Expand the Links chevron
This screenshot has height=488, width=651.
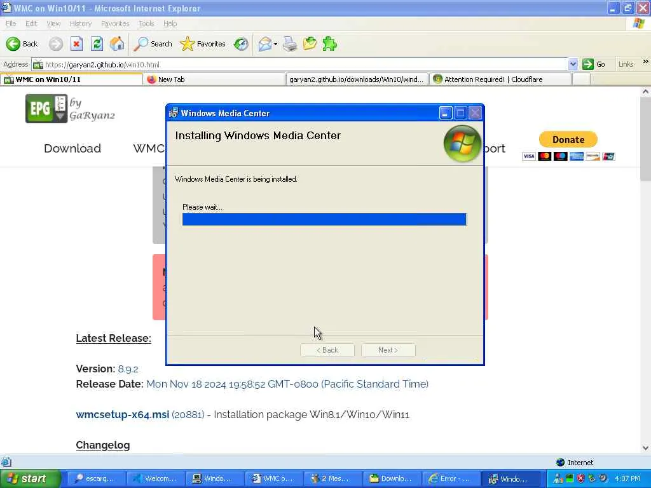(x=646, y=62)
